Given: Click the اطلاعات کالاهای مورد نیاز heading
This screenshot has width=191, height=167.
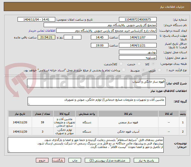Looking at the screenshot, I should (169, 91).
